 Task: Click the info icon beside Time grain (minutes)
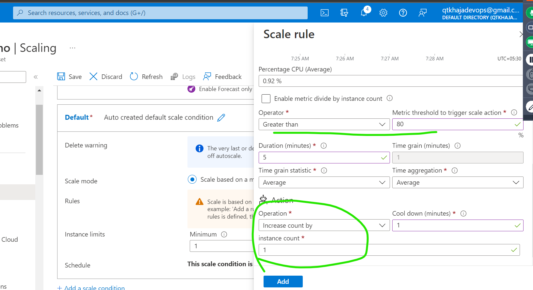(x=458, y=146)
